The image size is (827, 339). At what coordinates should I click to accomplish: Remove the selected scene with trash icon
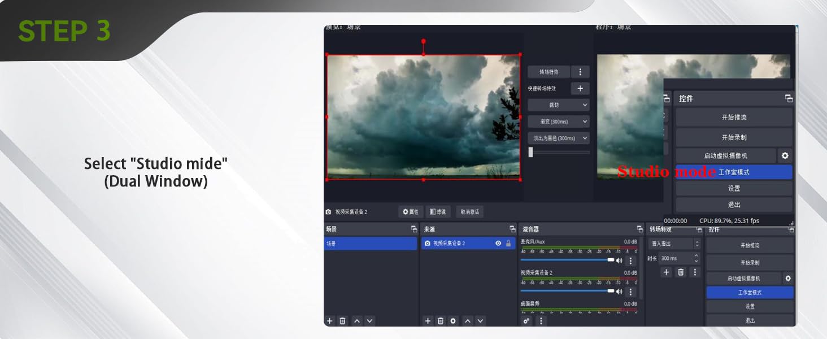342,321
